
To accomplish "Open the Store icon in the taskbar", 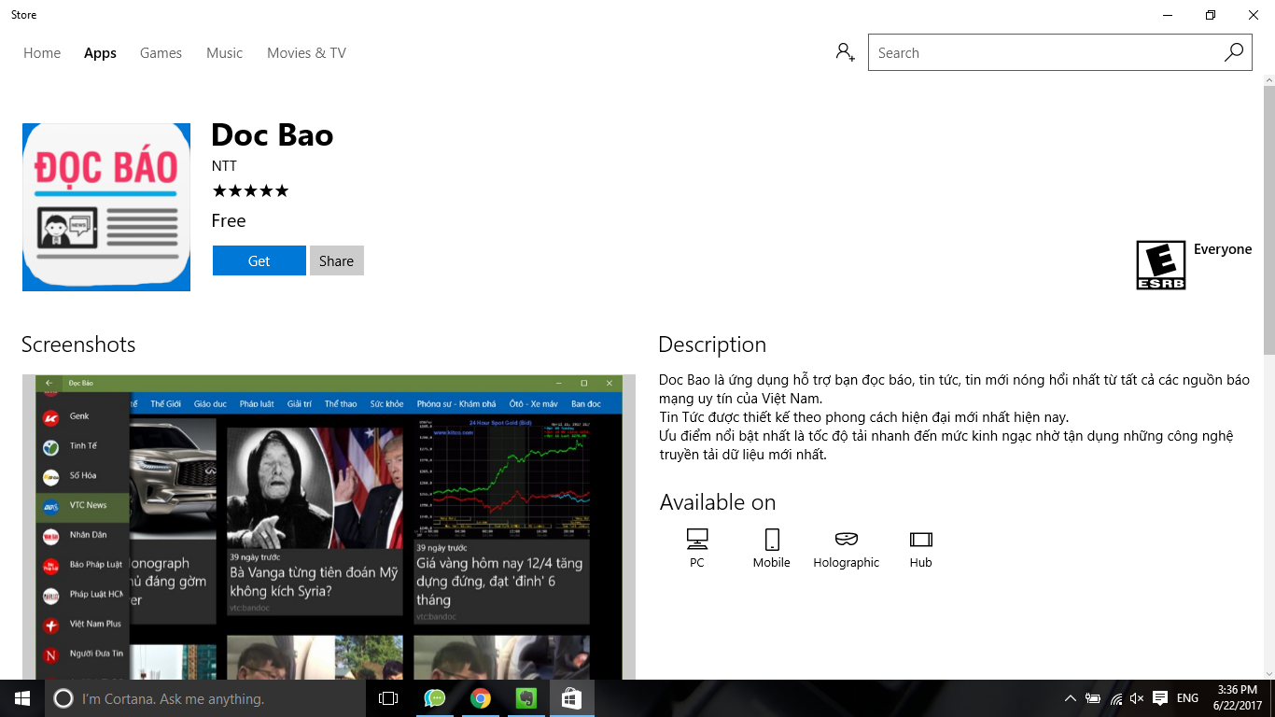I will [571, 697].
